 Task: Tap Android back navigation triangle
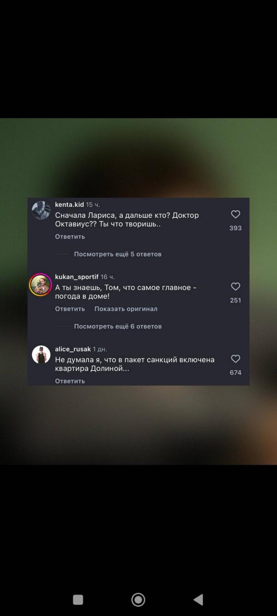pyautogui.click(x=199, y=600)
